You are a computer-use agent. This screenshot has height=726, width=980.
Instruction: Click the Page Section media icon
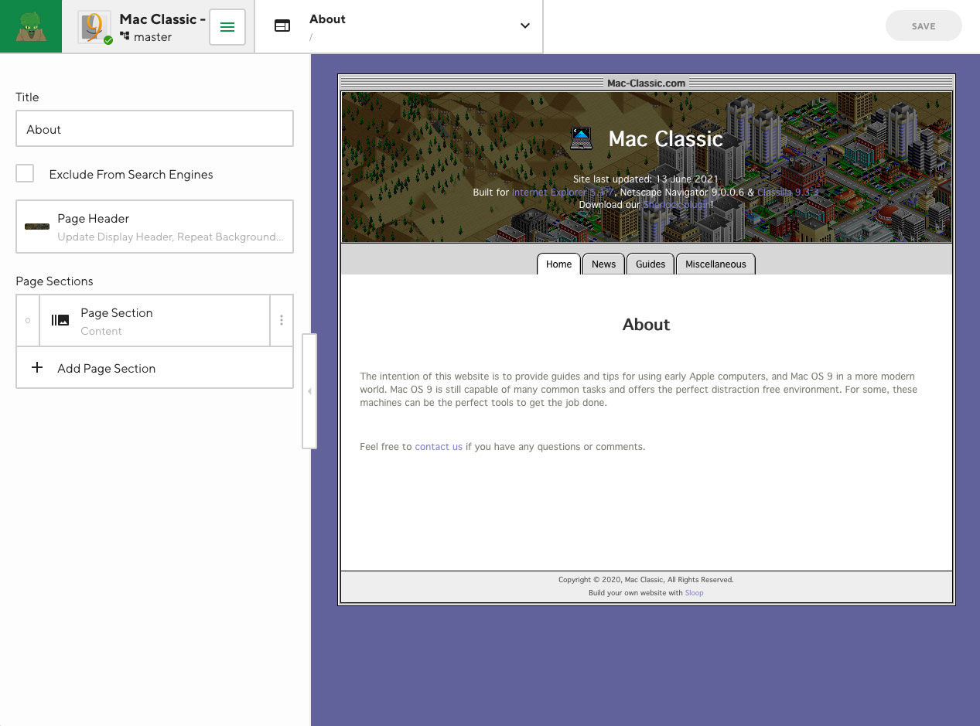pos(60,320)
